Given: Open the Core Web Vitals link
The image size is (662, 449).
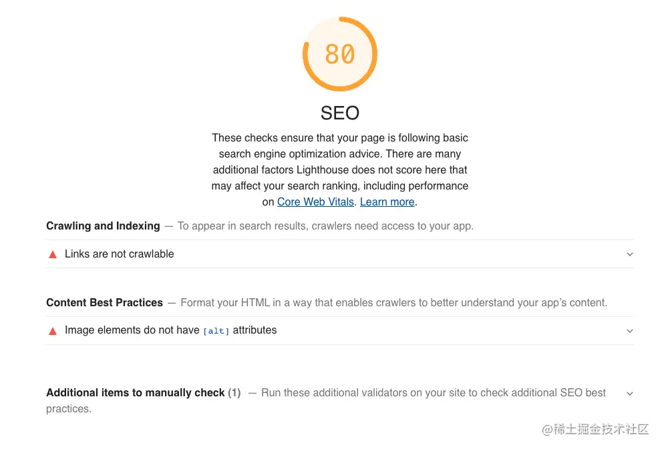Looking at the screenshot, I should pyautogui.click(x=315, y=201).
